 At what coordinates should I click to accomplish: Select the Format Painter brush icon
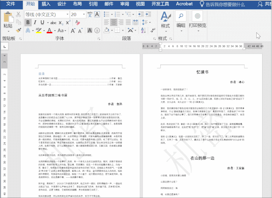18,30
